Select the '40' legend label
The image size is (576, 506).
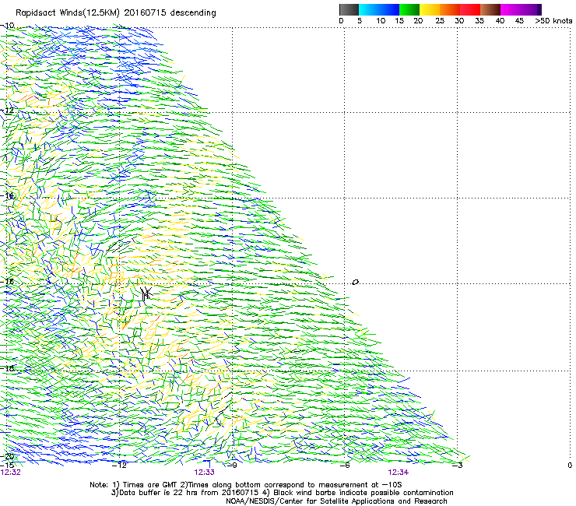(500, 21)
